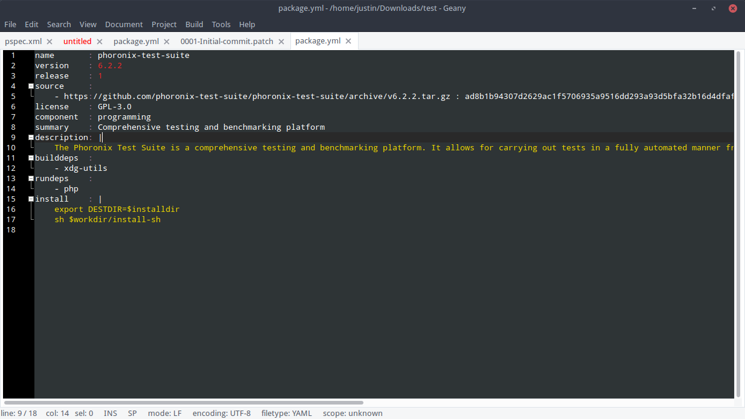Collapse the source fold marker

[x=31, y=86]
